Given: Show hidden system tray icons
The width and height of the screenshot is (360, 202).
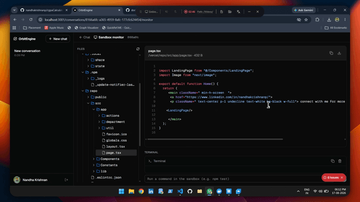Looking at the screenshot, I should click(298, 191).
